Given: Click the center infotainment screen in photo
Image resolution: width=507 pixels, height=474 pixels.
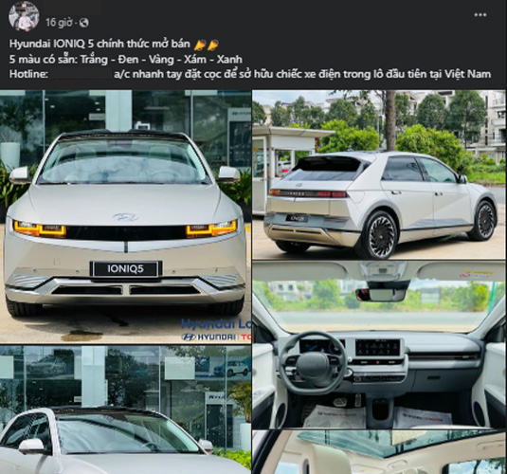Looking at the screenshot, I should (378, 349).
